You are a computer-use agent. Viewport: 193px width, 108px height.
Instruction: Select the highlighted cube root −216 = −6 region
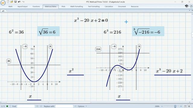tap(148, 31)
